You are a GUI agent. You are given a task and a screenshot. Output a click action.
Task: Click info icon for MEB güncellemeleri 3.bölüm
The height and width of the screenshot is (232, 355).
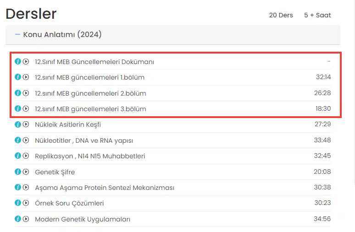coord(18,109)
